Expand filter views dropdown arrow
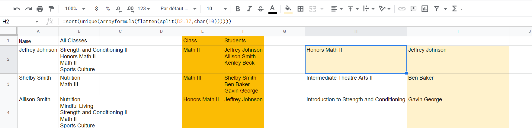532x128 pixels. (x=445, y=9)
